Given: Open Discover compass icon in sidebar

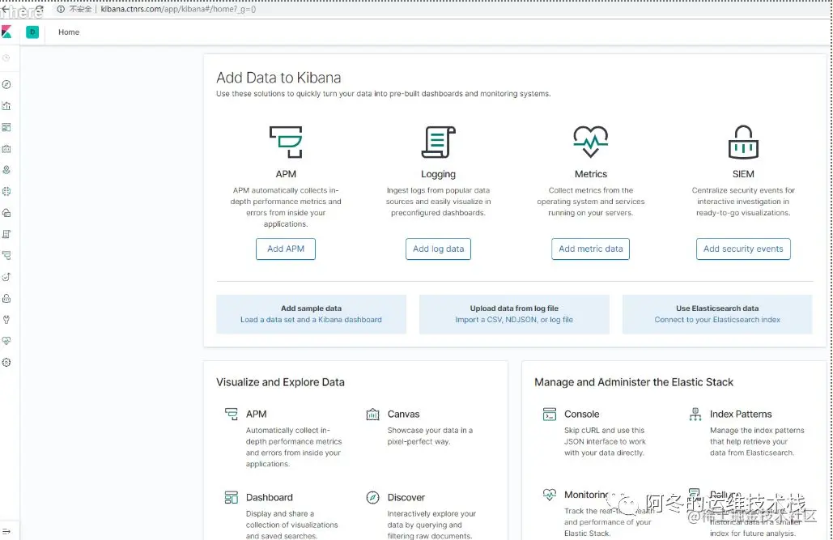Looking at the screenshot, I should (6, 84).
